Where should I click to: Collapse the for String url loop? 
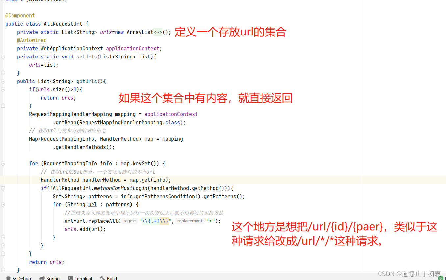[3, 204]
